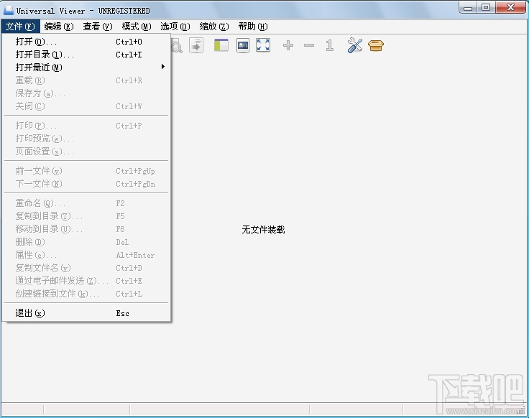
Task: Open the 帮助(H) menu
Action: click(253, 27)
